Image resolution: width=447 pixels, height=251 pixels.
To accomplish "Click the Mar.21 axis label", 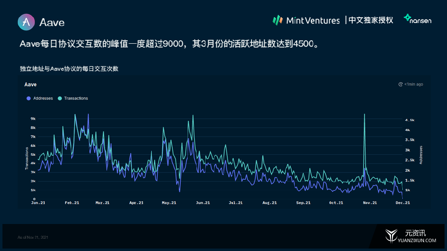I will (102, 203).
